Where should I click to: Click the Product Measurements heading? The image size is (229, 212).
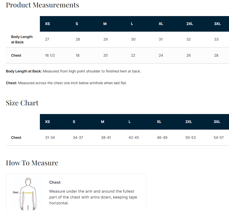42,5
